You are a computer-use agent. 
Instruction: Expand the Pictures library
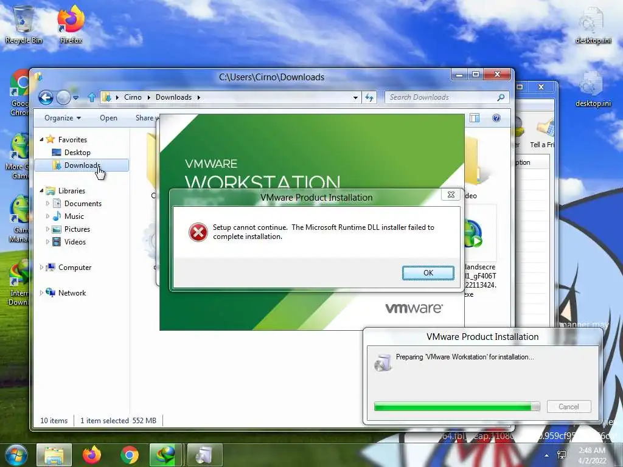pos(47,229)
